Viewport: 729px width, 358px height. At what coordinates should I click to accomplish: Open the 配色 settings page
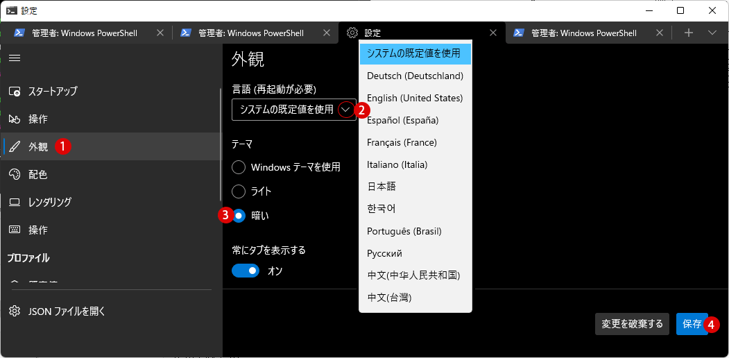coord(111,174)
